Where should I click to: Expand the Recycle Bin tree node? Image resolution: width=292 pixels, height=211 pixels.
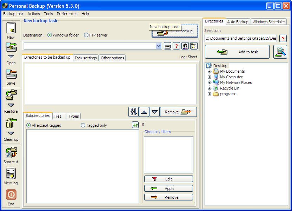click(209, 88)
